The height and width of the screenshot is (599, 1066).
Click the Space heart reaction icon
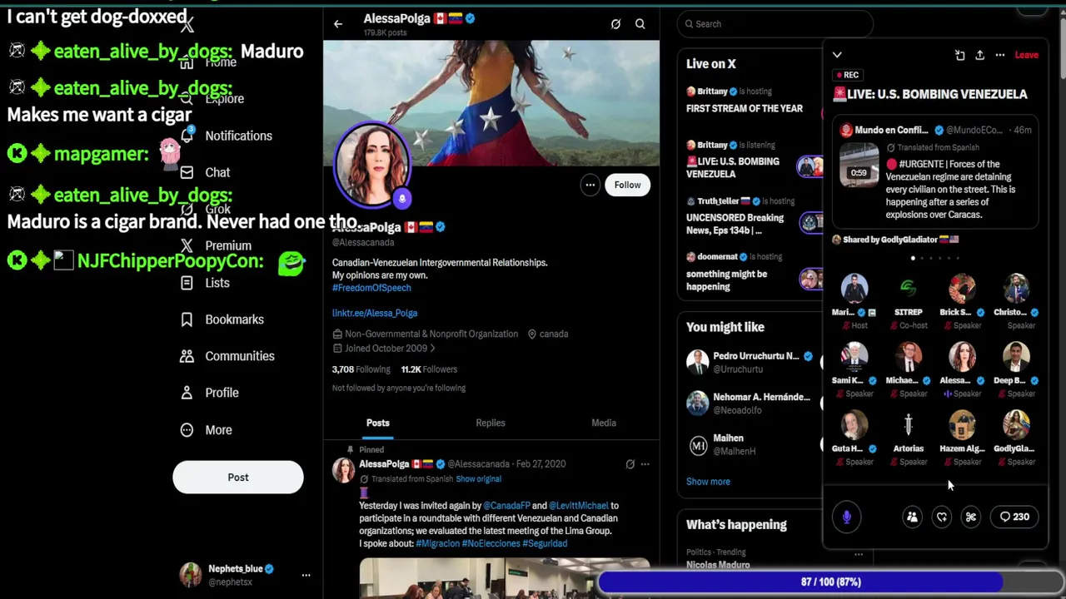[942, 517]
